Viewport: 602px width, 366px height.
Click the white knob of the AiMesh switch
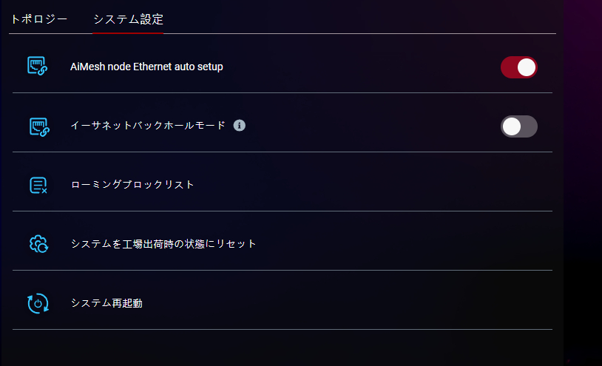[527, 67]
